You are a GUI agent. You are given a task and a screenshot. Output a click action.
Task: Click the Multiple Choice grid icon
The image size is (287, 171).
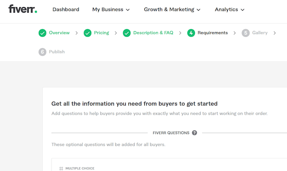[61, 168]
